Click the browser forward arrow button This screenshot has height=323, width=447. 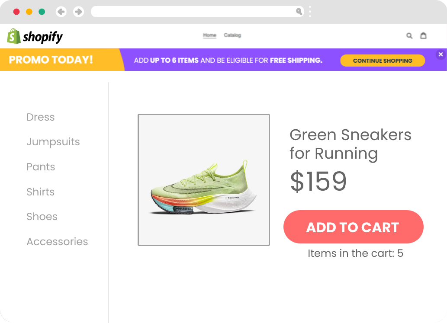(78, 12)
